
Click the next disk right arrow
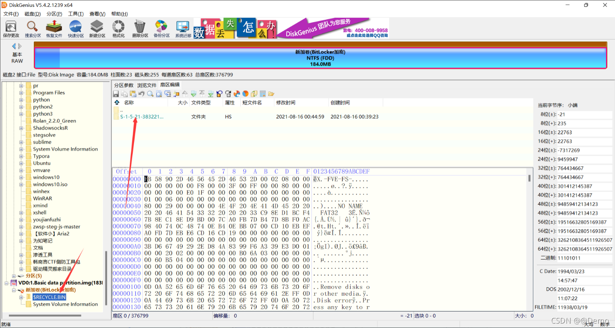(x=20, y=46)
